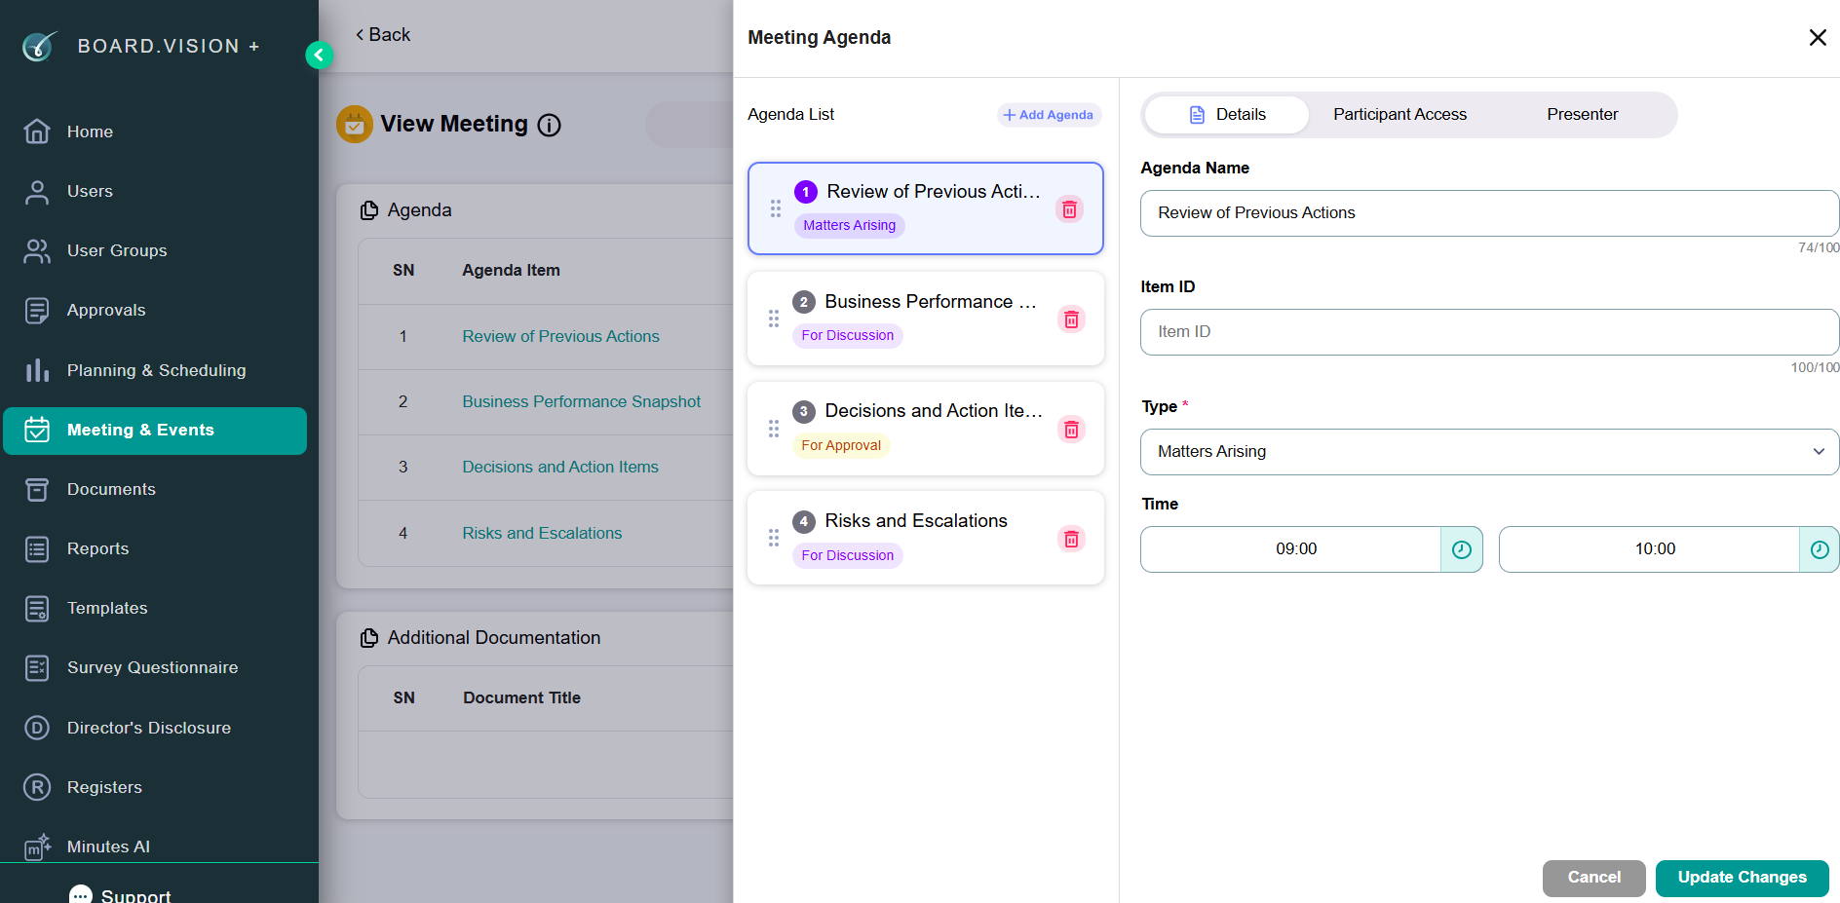1840x903 pixels.
Task: Click the Agenda Item column header
Action: click(511, 271)
